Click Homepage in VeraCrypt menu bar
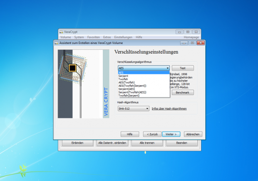 point(191,37)
